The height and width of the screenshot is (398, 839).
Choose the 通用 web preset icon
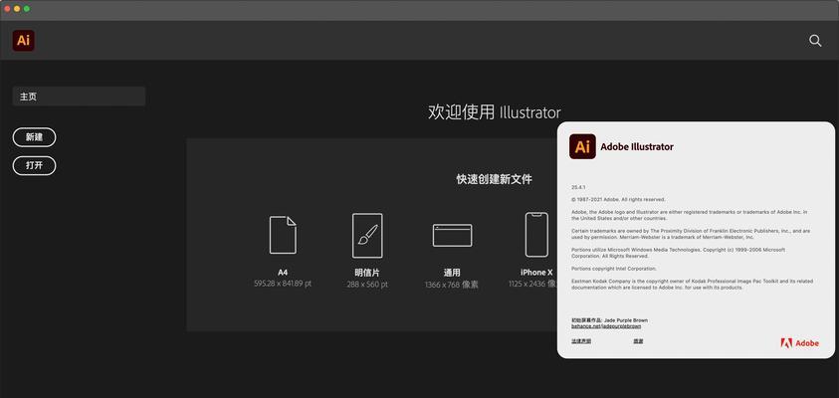point(452,236)
